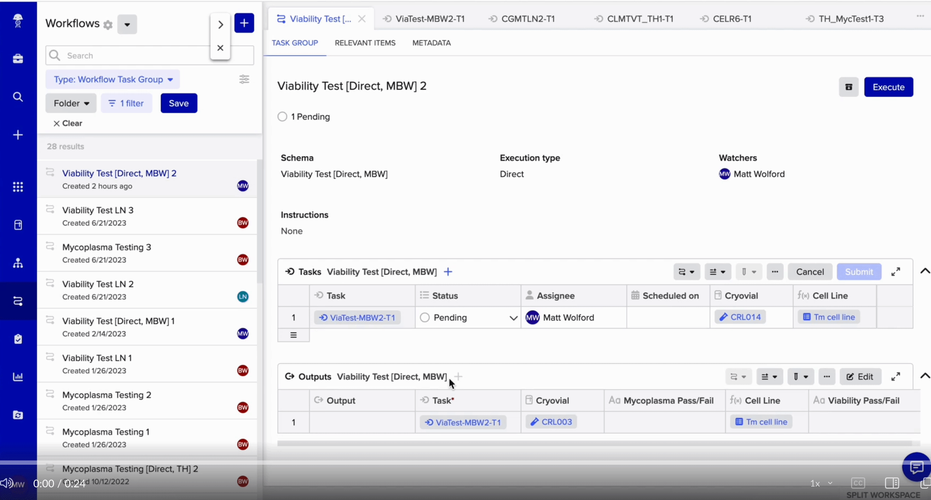931x500 pixels.
Task: Open the Workflows dropdown arrow
Action: click(127, 24)
